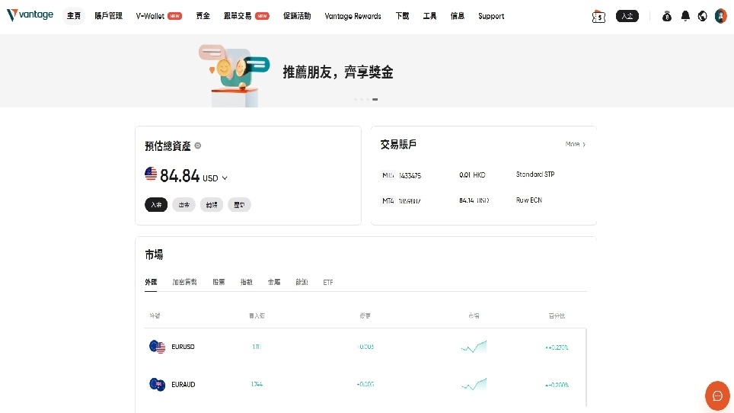The height and width of the screenshot is (413, 734).
Task: Open the 資金 menu
Action: [x=203, y=16]
